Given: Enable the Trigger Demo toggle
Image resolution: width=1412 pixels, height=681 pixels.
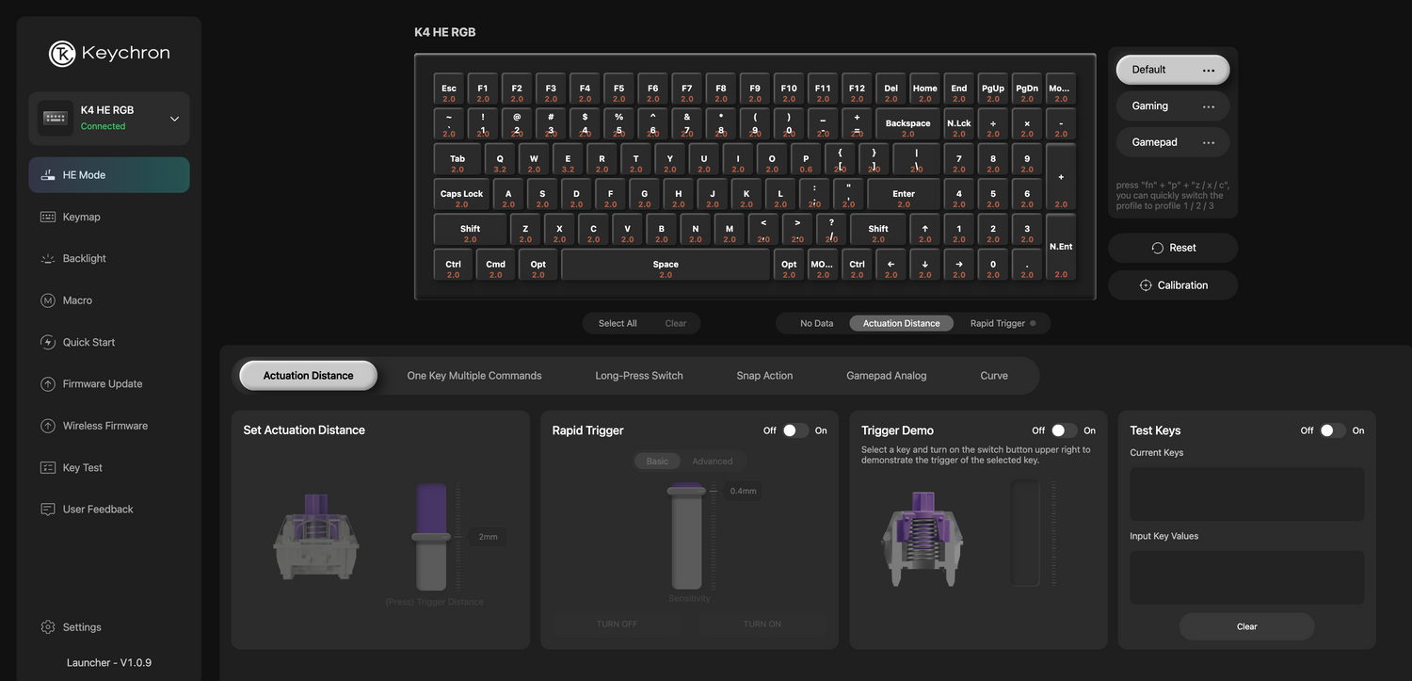Looking at the screenshot, I should [1064, 430].
